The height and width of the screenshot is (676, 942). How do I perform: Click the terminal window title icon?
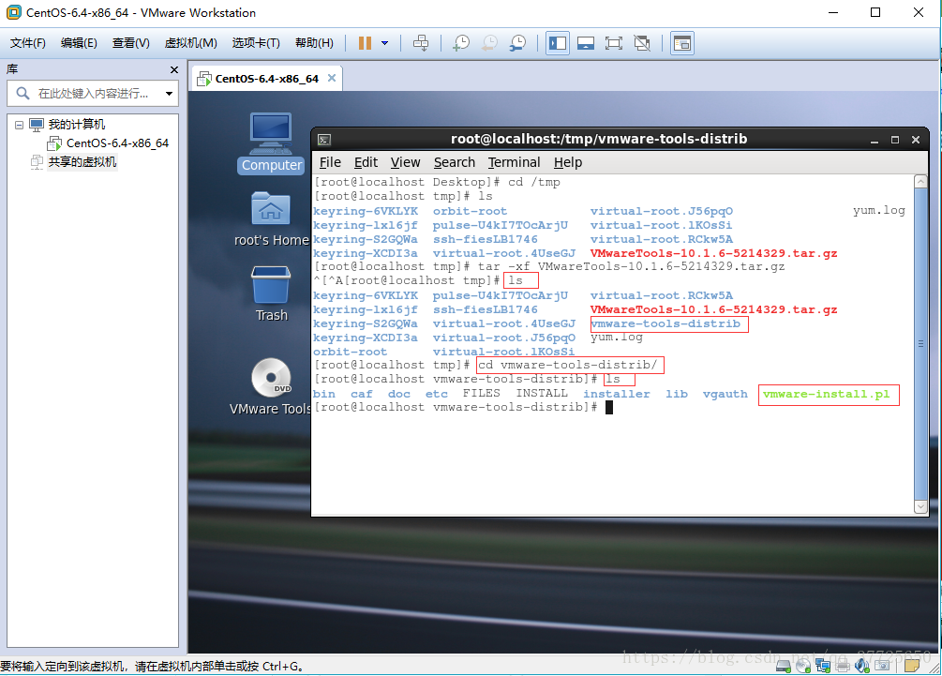324,140
